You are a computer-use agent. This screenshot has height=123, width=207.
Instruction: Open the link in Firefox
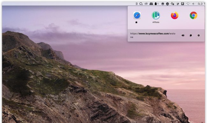tap(175, 15)
